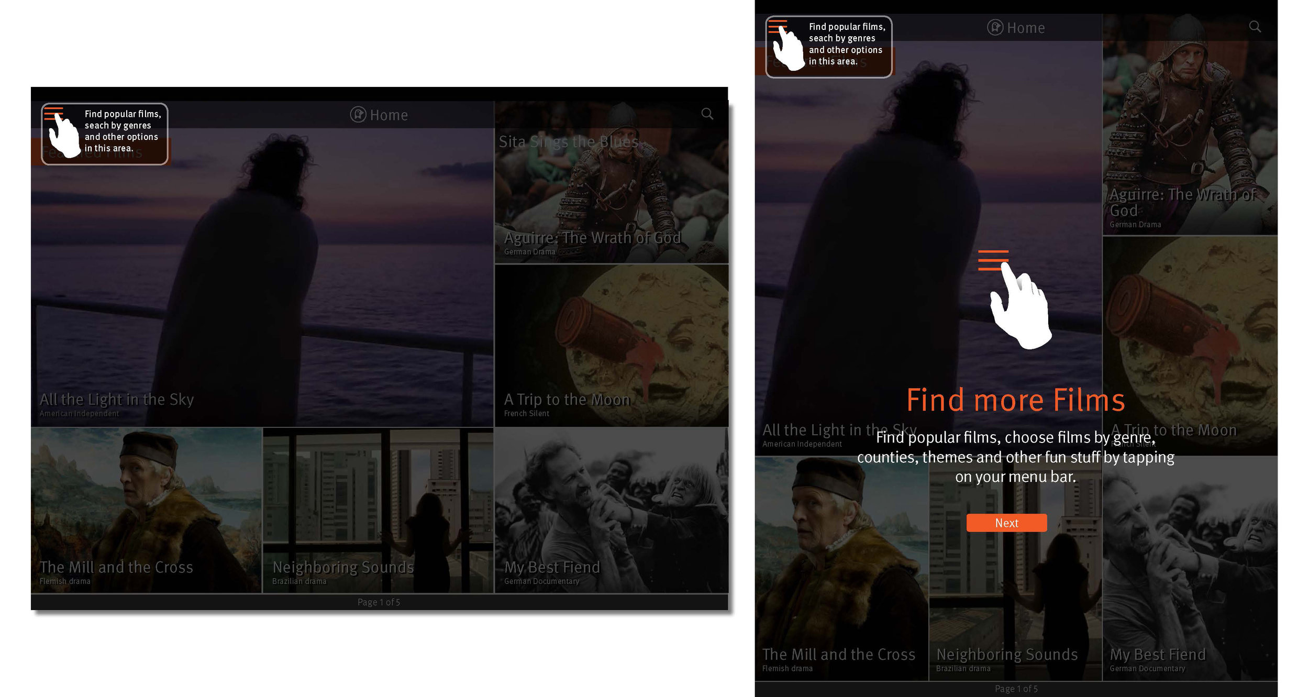Click 'Flemish drama' label in portrait mockup
Viewport: 1309px width, 697px height.
point(787,669)
